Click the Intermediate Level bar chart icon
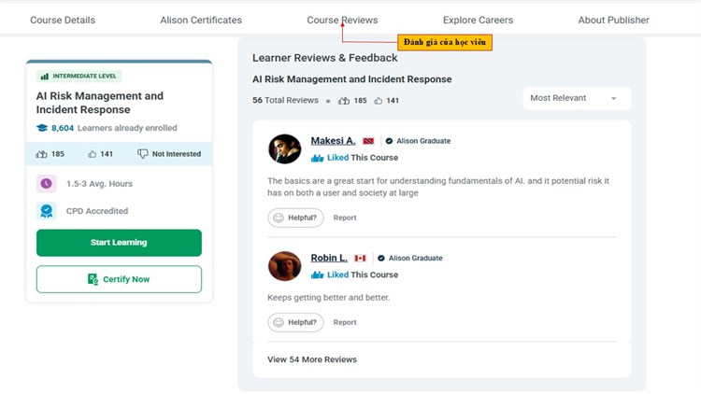Image resolution: width=701 pixels, height=394 pixels. point(45,77)
